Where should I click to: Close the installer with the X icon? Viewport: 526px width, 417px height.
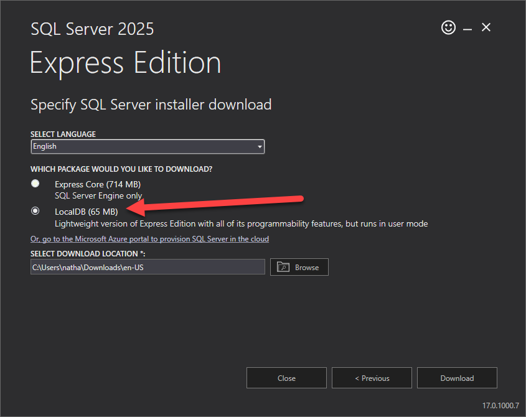pyautogui.click(x=486, y=27)
